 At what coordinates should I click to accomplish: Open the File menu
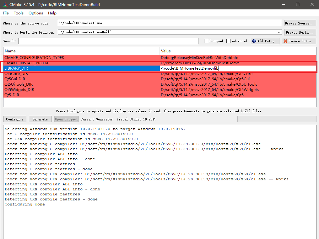coord(6,13)
